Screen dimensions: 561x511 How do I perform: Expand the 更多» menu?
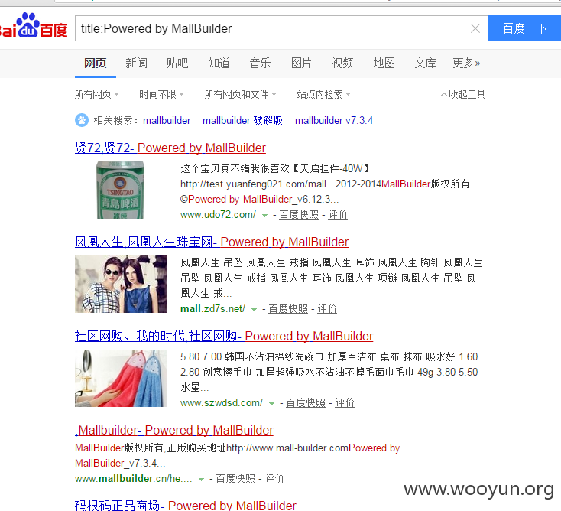click(466, 63)
